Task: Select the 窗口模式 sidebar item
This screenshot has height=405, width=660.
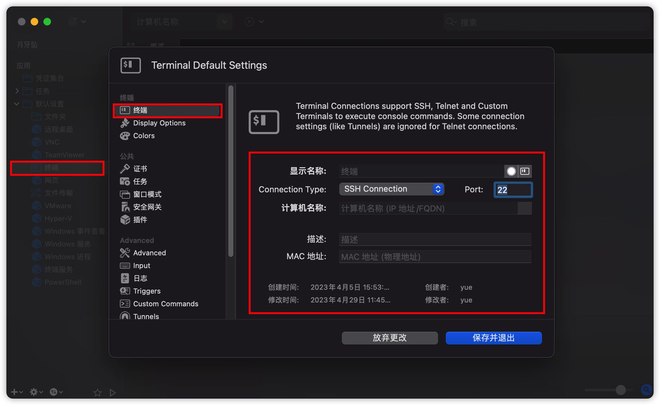Action: tap(147, 194)
